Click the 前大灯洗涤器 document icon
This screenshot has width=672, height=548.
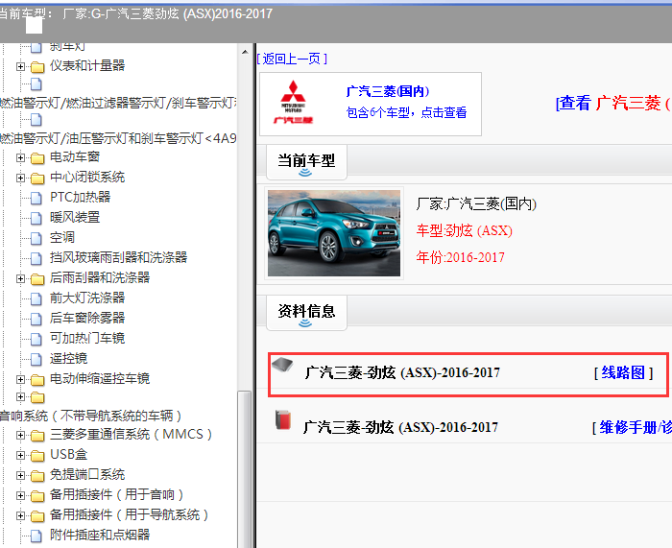[36, 298]
